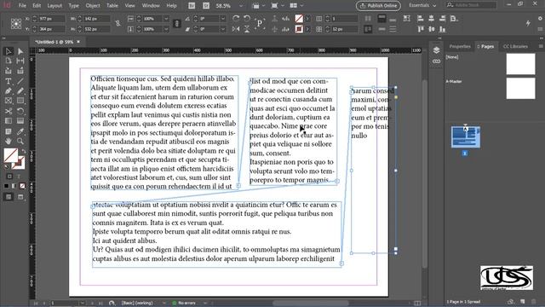Click the Rotate 90° Counterclockwise icon
This screenshot has width=545, height=307.
coord(247,19)
